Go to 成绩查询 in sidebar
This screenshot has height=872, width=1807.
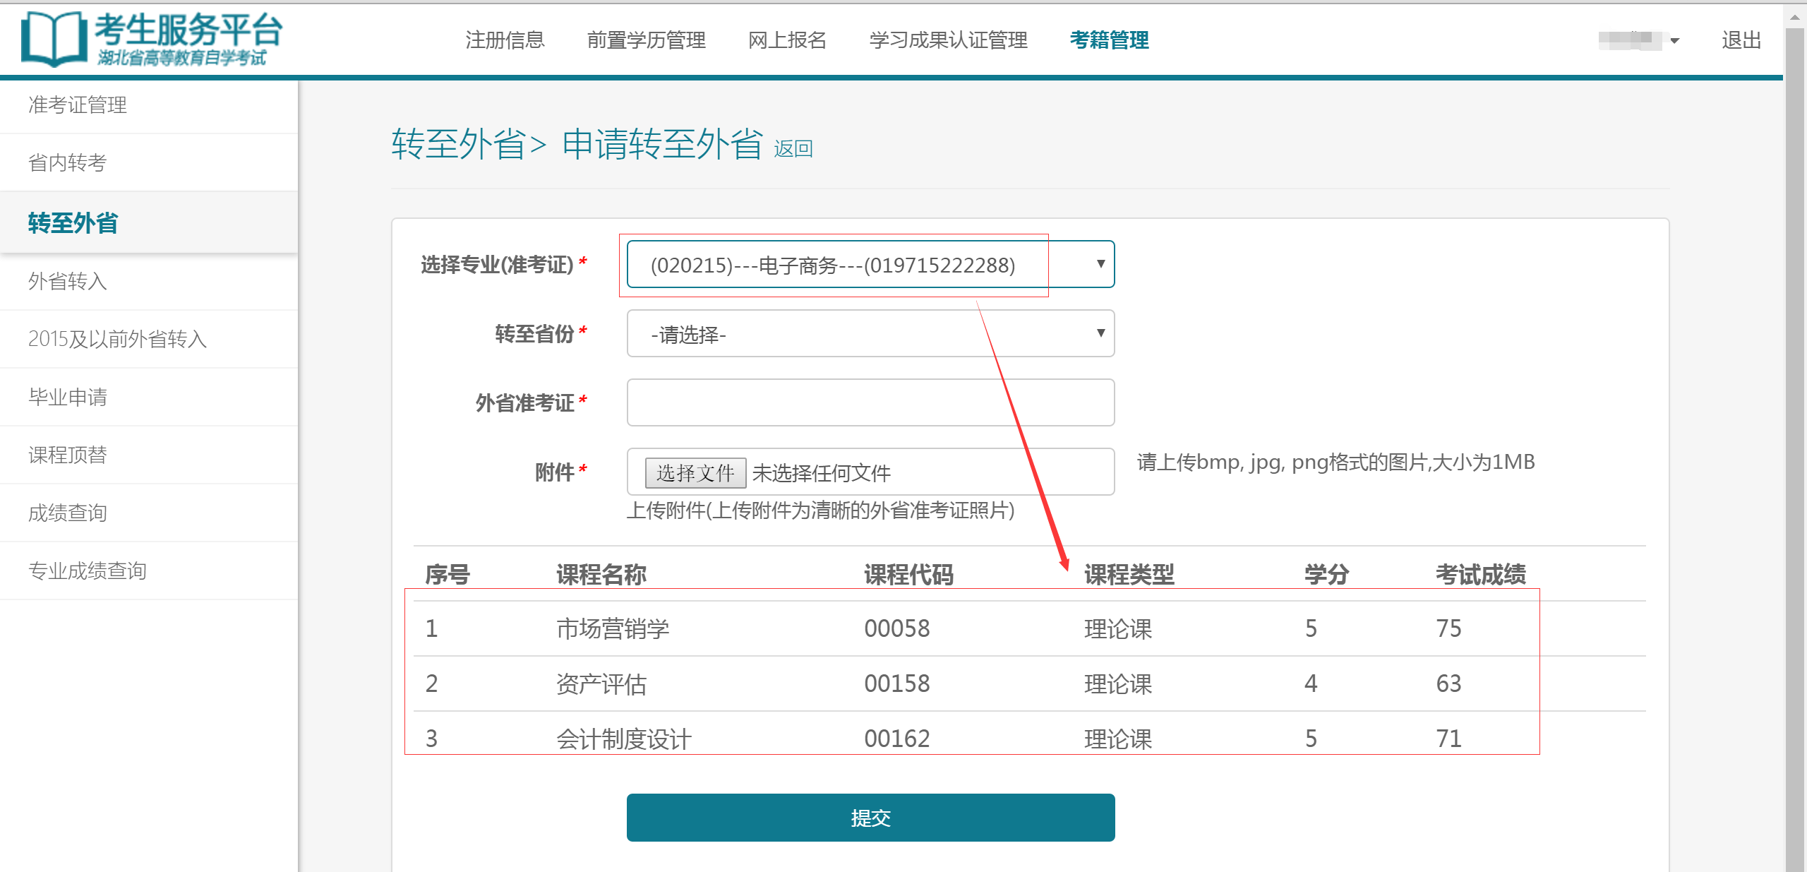(67, 513)
